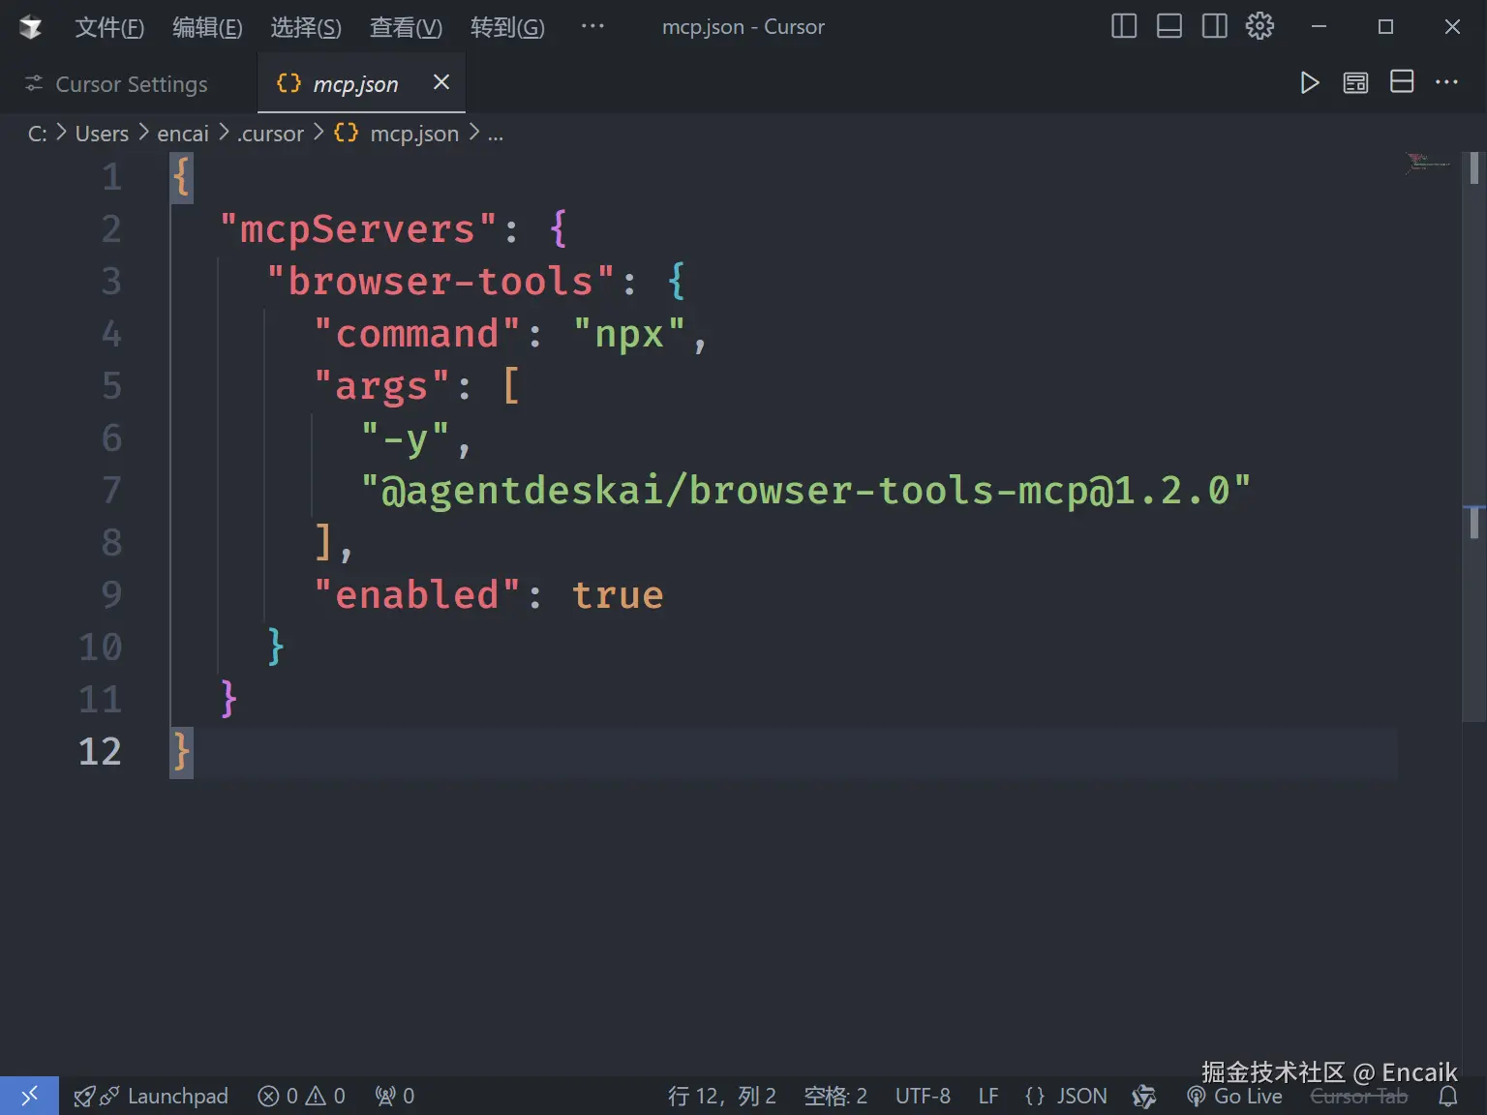
Task: Change file encoding UTF-8
Action: pos(923,1096)
